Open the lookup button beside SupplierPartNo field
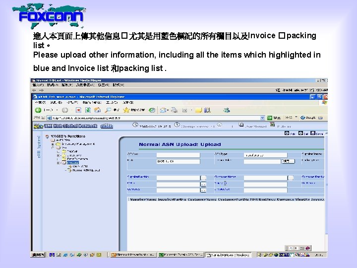Image resolution: width=357 pixels, height=268 pixels. click(x=203, y=178)
